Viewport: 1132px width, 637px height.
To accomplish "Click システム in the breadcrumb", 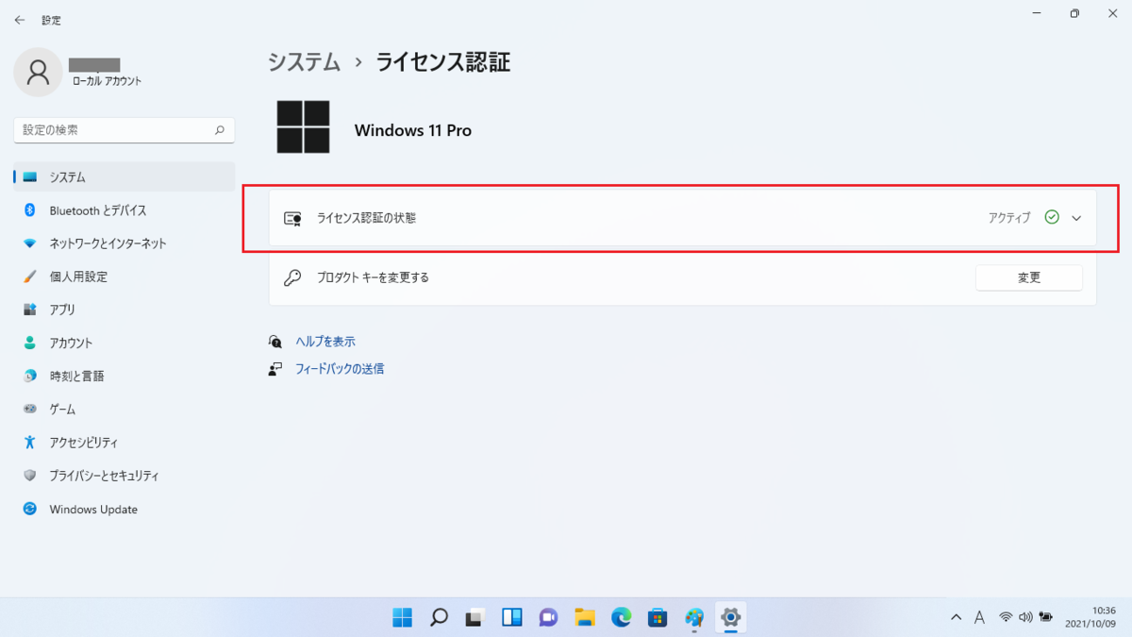I will point(304,62).
